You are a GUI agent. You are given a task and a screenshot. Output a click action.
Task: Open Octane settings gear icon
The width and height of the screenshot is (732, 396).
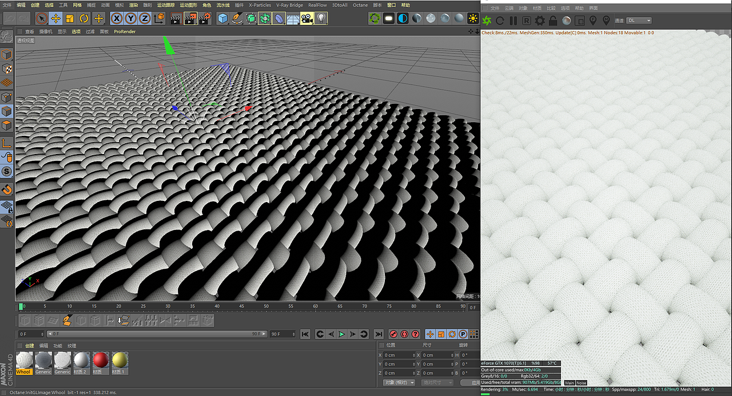(x=540, y=21)
